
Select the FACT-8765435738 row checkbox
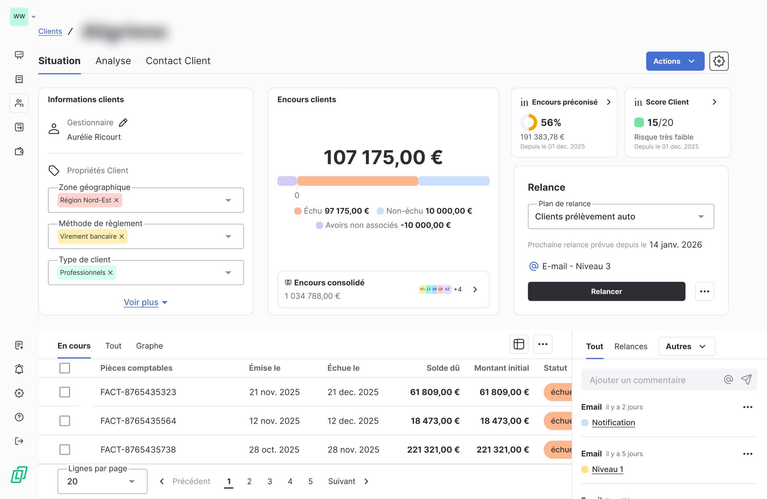click(x=65, y=449)
